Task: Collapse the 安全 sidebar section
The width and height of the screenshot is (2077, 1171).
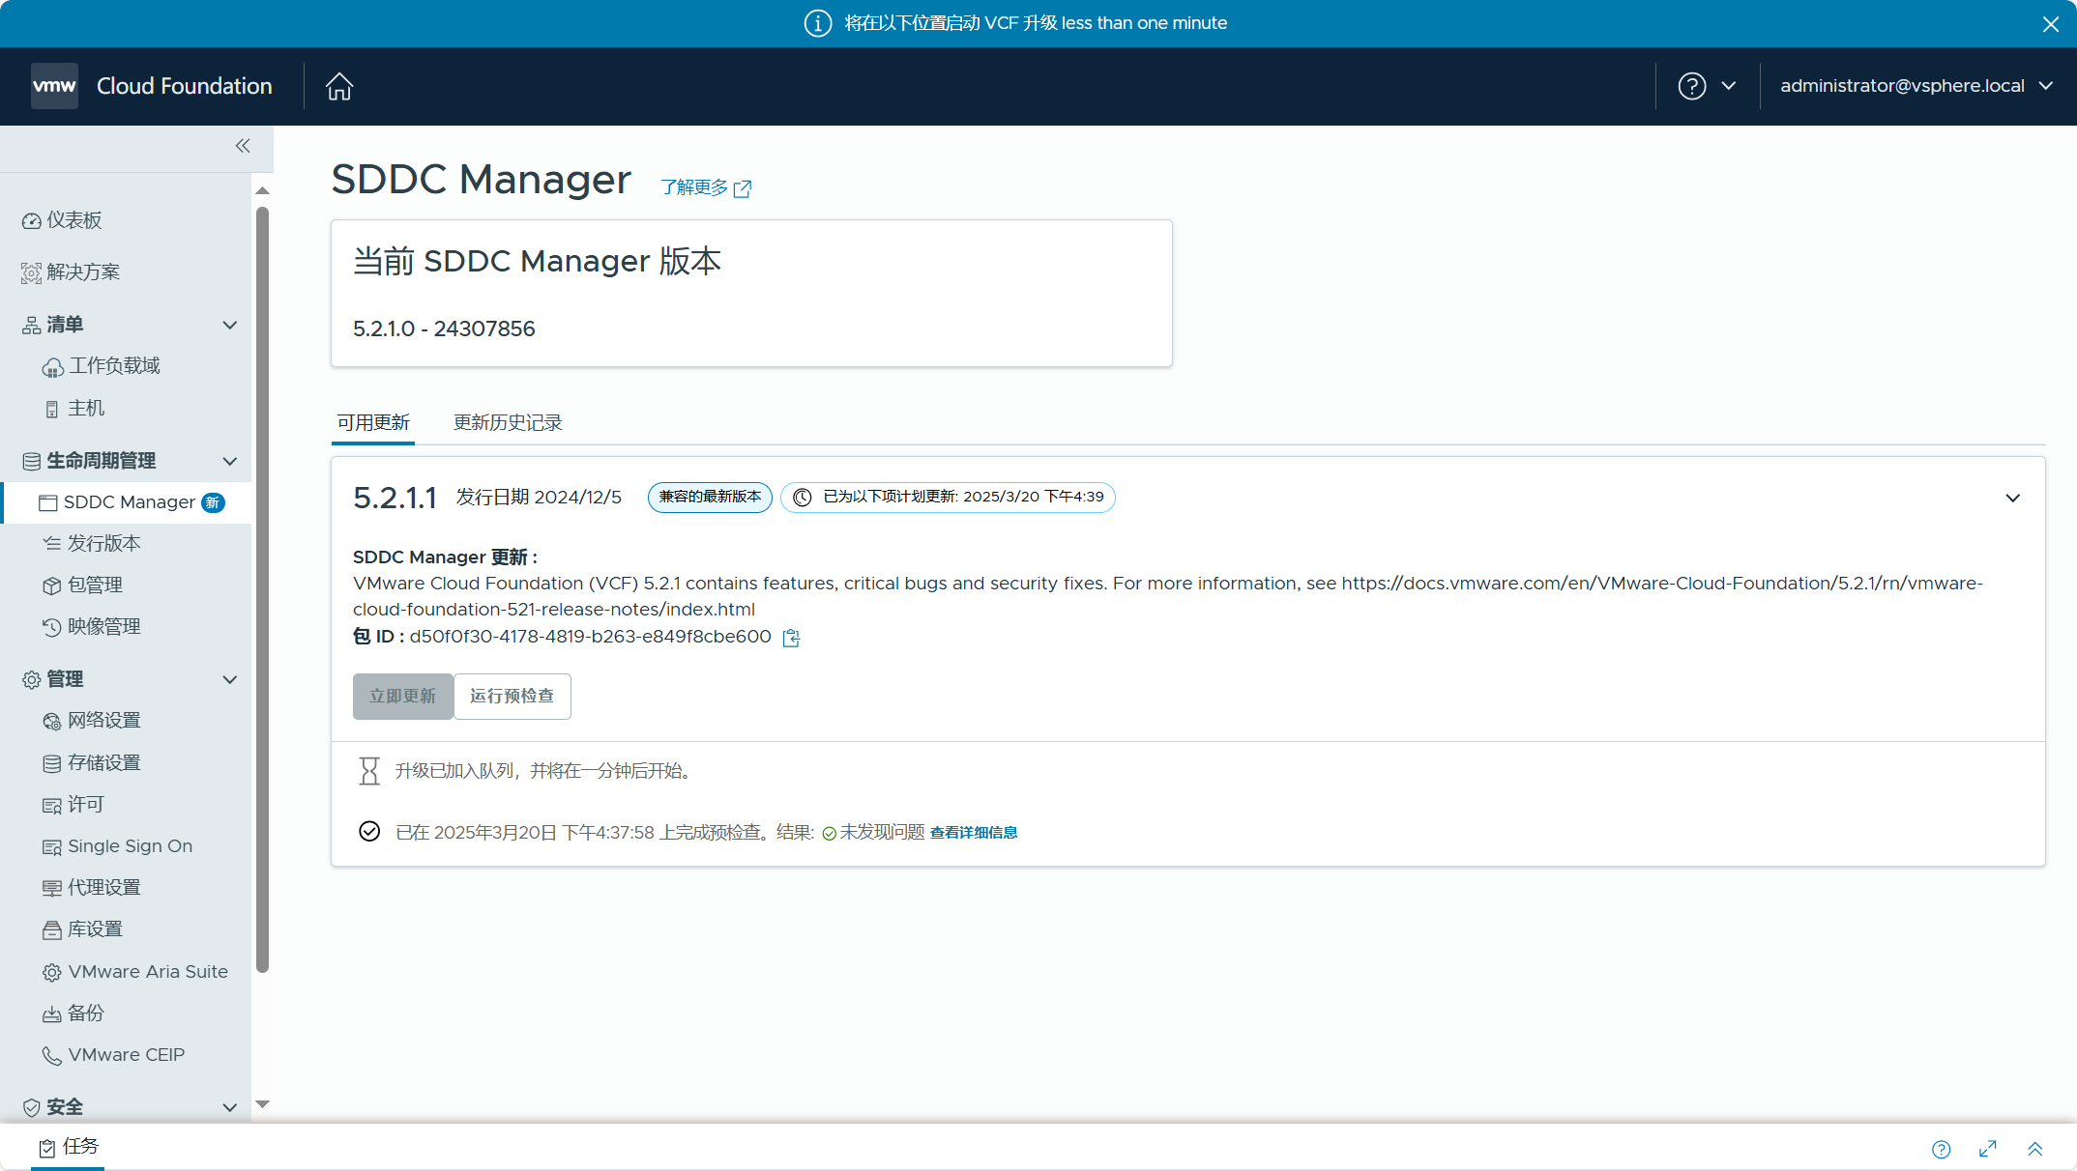Action: point(230,1107)
